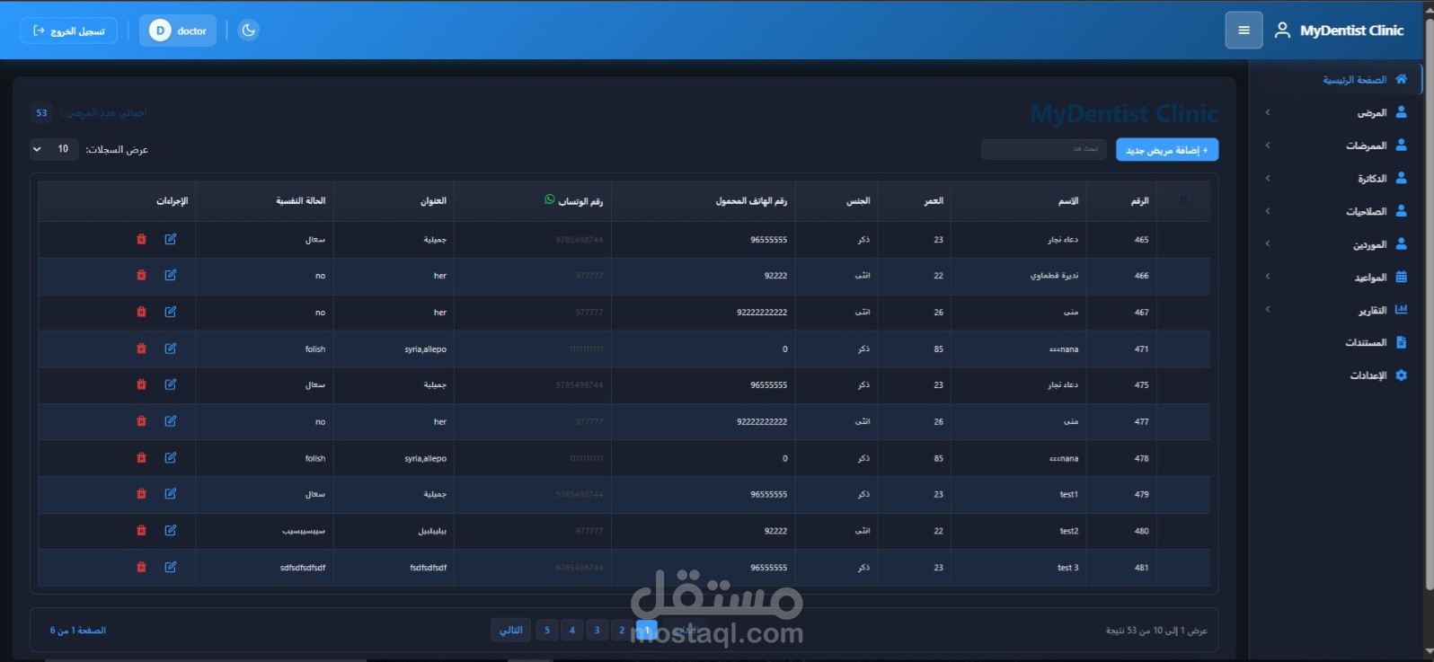
Task: Click the patient search input field
Action: (1044, 149)
